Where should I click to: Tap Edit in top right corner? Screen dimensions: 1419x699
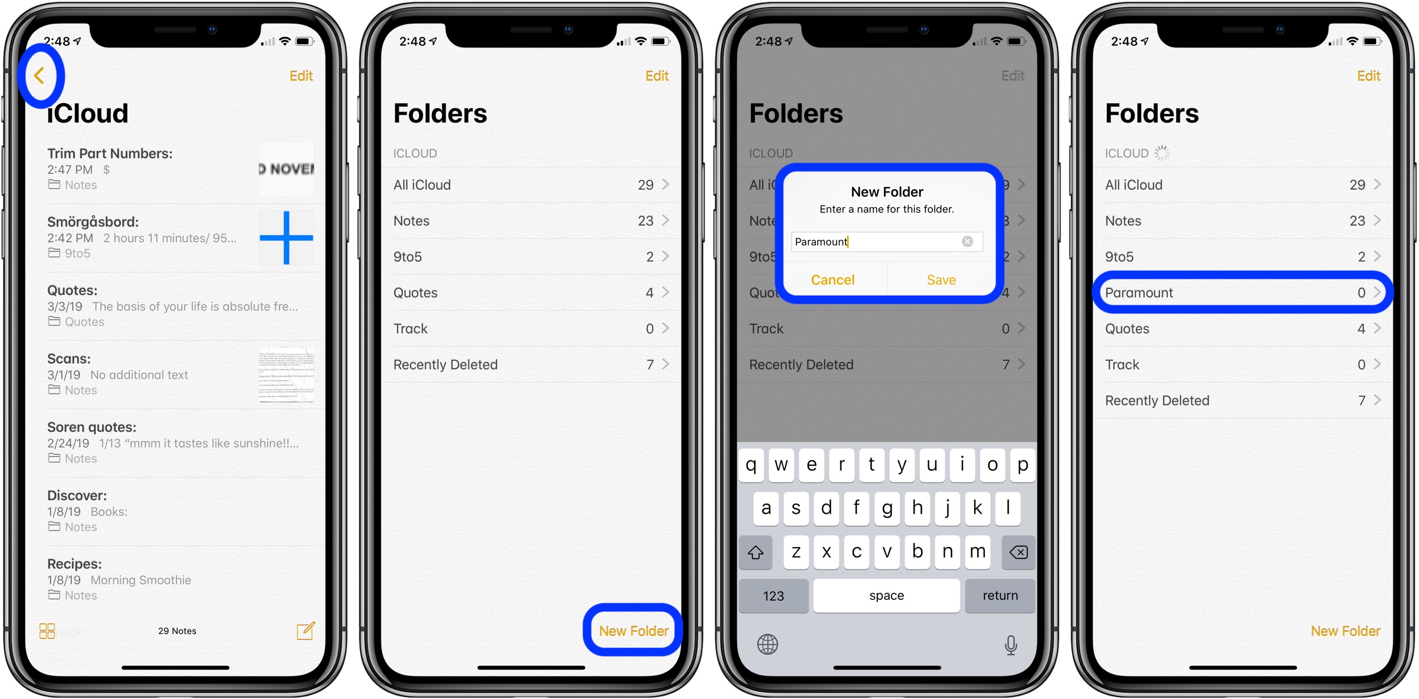coord(301,76)
